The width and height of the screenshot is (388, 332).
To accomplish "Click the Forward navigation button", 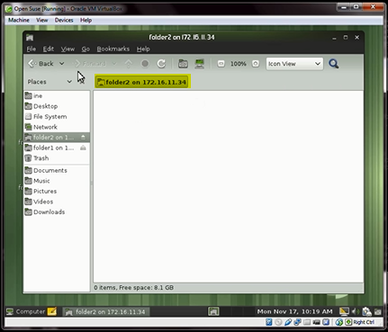I will (x=90, y=64).
